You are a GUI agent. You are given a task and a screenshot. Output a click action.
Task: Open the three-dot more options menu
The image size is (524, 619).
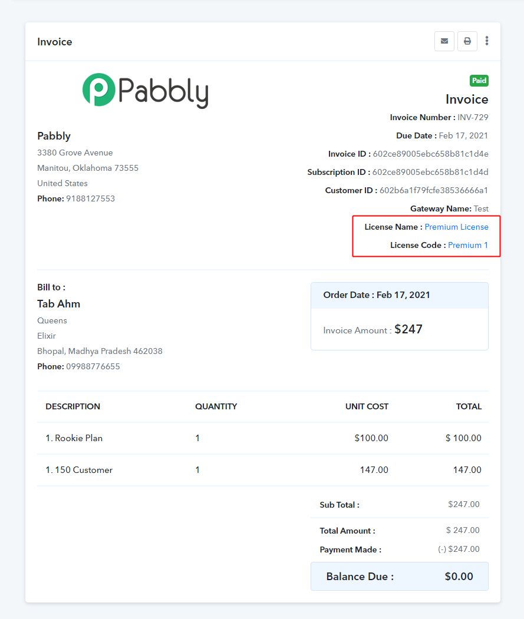tap(487, 41)
